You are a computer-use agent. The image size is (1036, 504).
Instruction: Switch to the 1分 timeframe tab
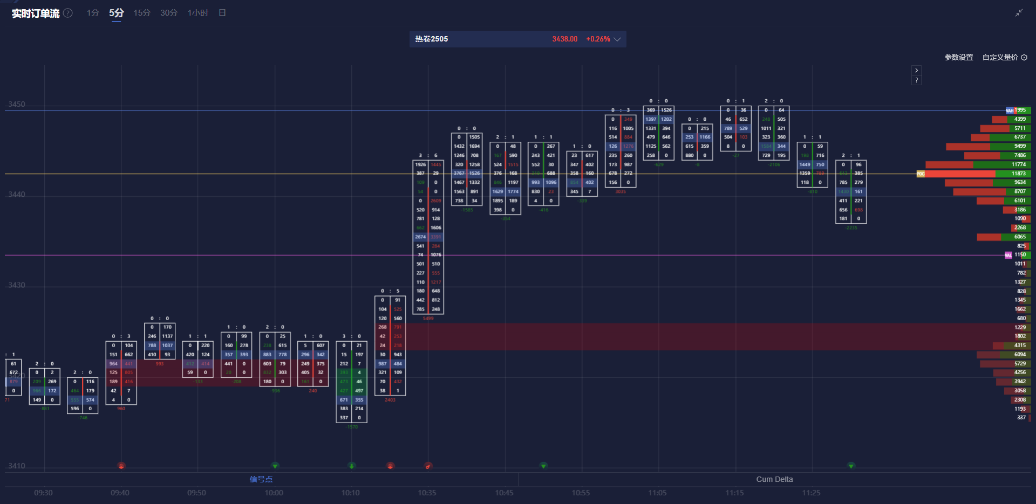(93, 13)
